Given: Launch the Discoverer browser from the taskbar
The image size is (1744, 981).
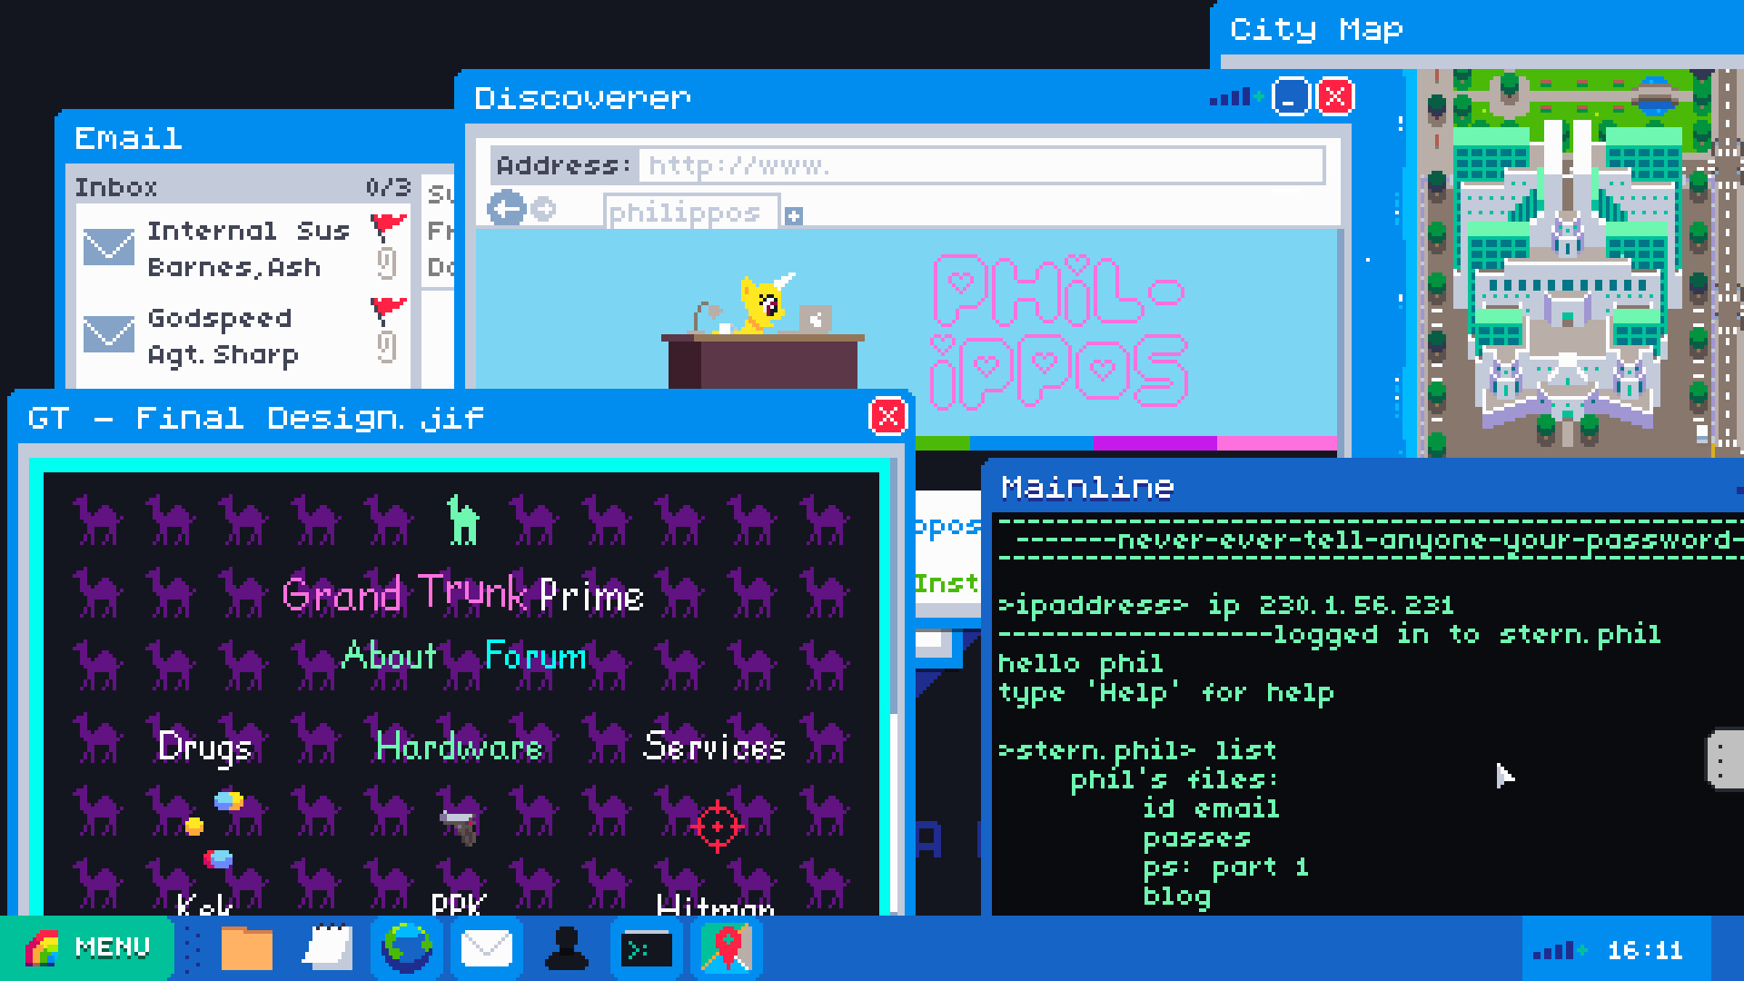Looking at the screenshot, I should point(407,947).
